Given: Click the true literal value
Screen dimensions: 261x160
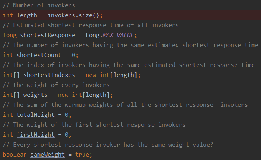Looking at the screenshot, I should point(82,155).
